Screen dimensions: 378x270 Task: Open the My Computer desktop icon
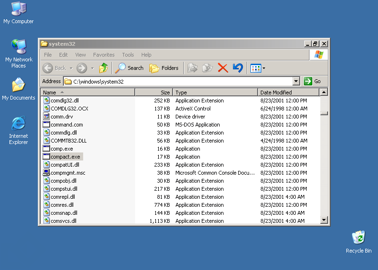tap(18, 13)
